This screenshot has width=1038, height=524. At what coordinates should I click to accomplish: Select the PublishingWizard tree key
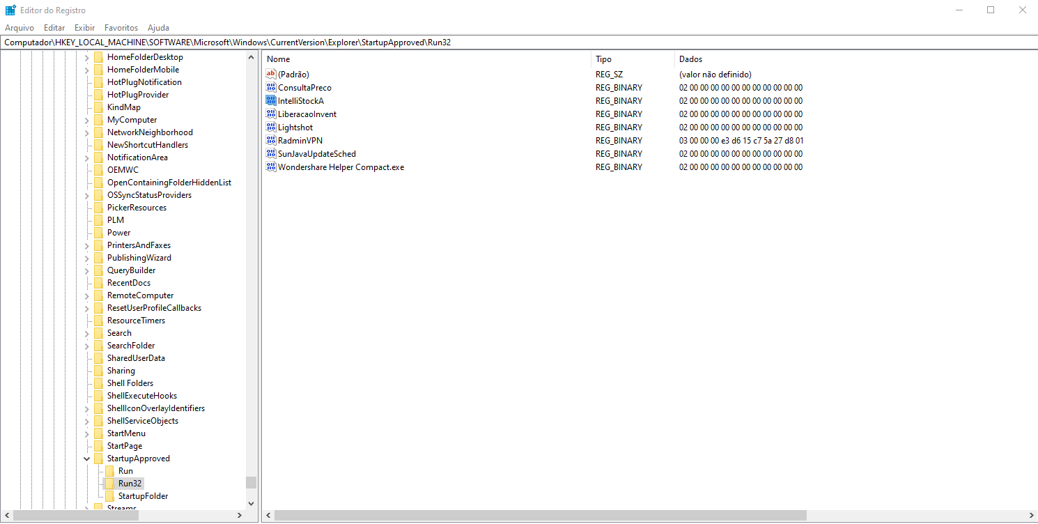(x=139, y=258)
